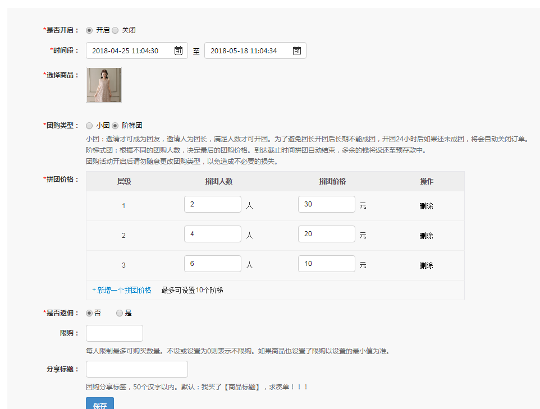This screenshot has width=540, height=409.
Task: Select 是 for 是否返佣
Action: [x=120, y=313]
